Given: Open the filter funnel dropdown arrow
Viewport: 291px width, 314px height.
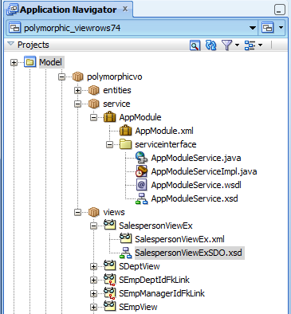Looking at the screenshot, I should pos(237,45).
